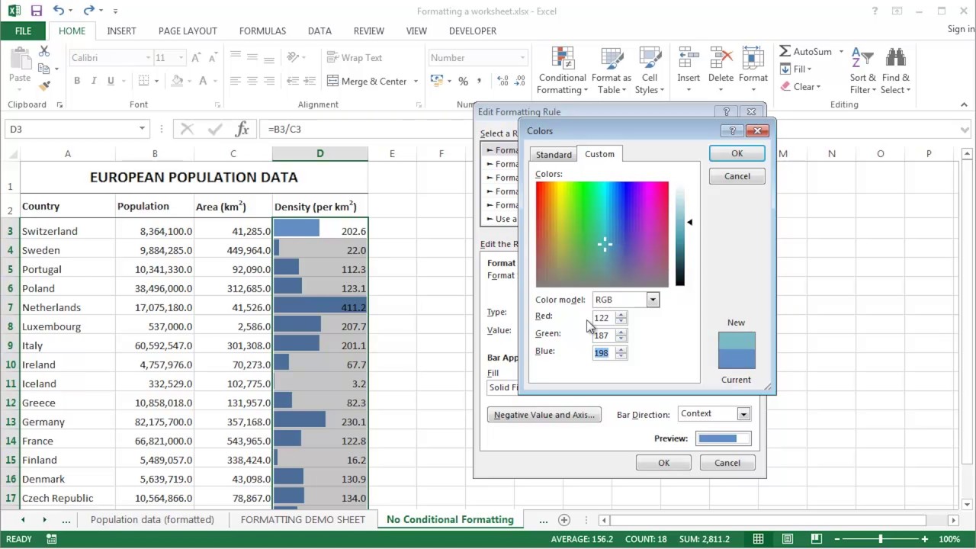
Task: Click the Insert cells icon
Action: pyautogui.click(x=689, y=58)
